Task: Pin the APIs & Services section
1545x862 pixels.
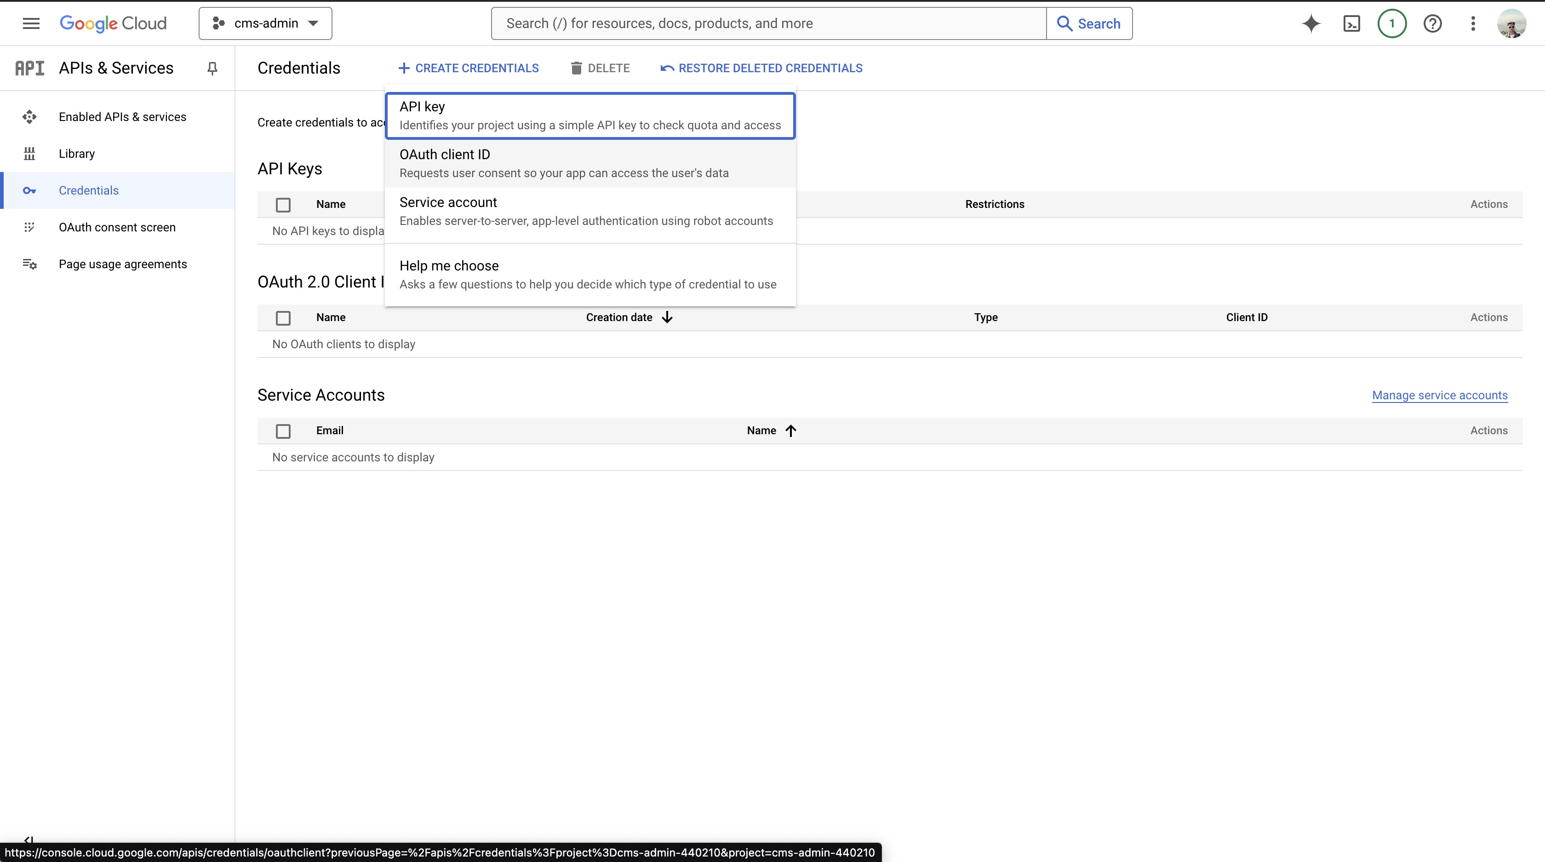Action: (x=212, y=68)
